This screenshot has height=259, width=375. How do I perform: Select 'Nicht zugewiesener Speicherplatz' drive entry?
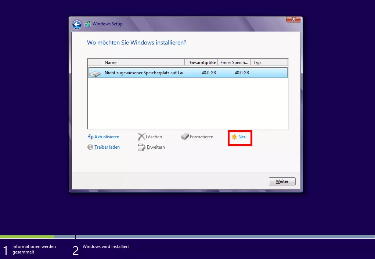click(188, 72)
